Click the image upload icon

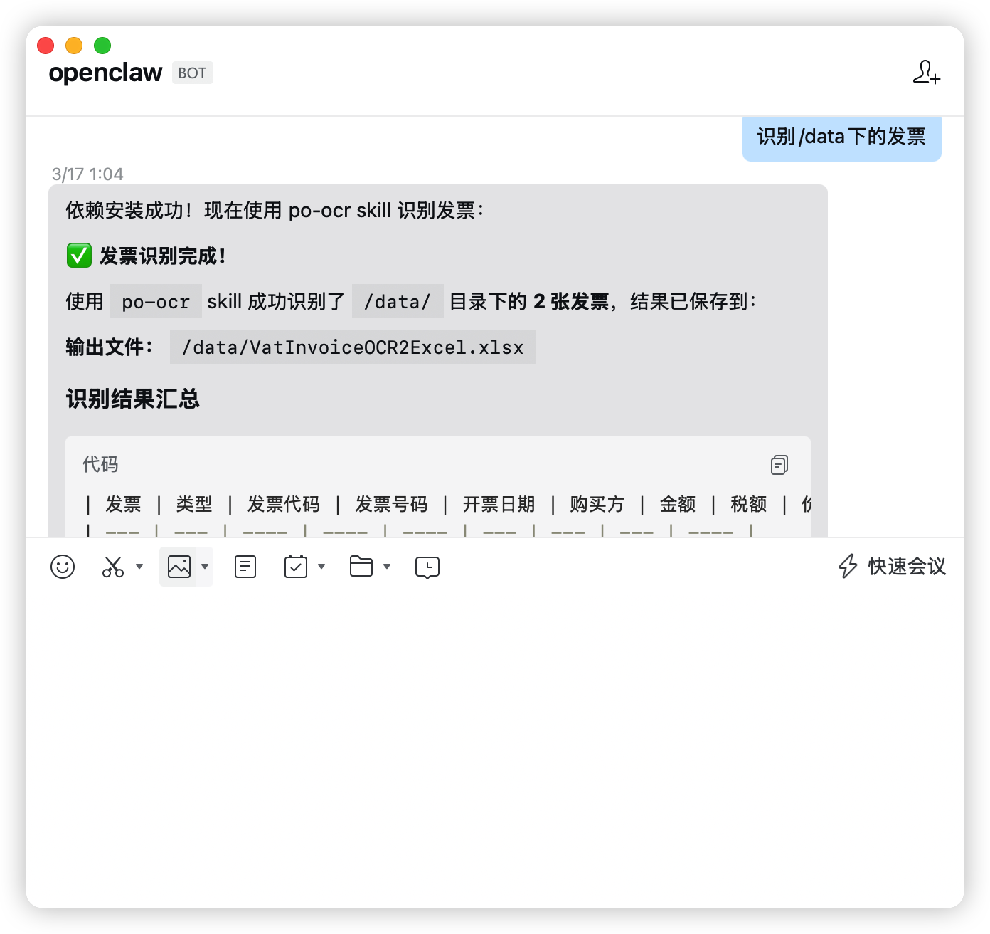coord(179,567)
